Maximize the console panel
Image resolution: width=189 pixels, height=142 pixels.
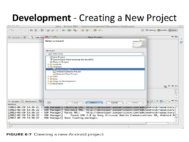176,101
